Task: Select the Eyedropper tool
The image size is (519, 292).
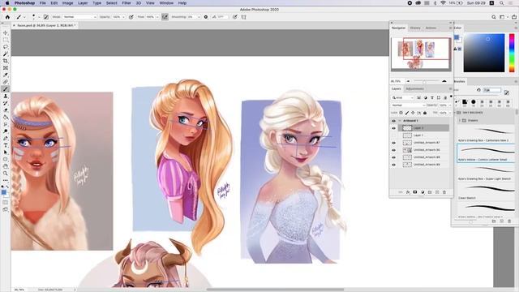Action: click(x=6, y=75)
